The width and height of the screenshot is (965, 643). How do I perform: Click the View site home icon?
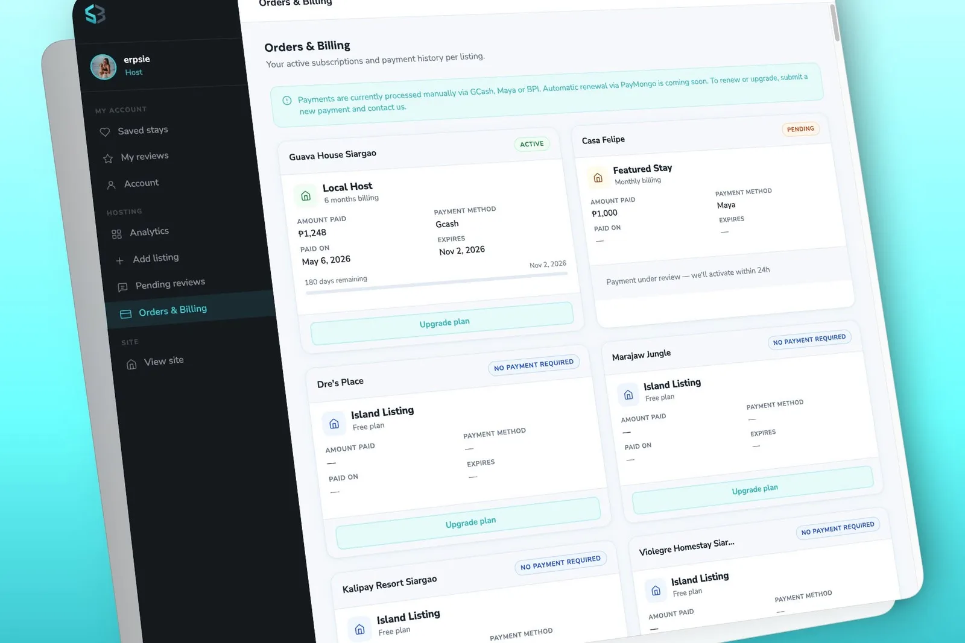coord(131,364)
